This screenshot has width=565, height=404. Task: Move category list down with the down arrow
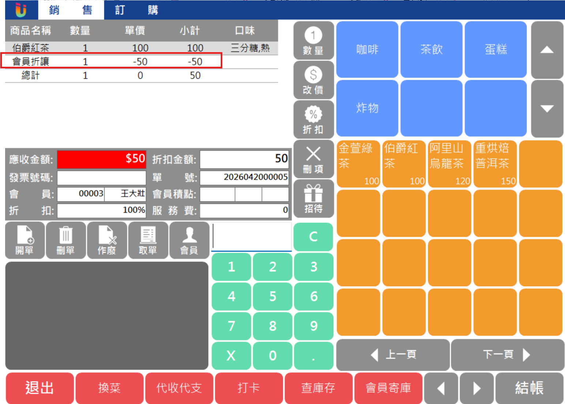click(547, 109)
